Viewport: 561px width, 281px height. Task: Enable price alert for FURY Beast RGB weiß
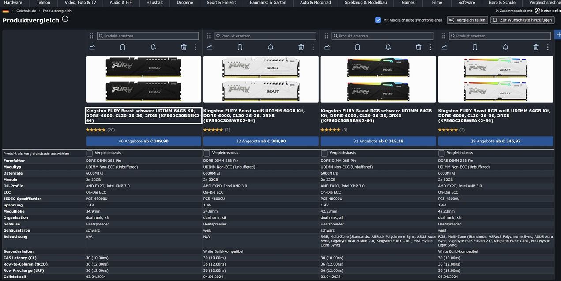505,47
